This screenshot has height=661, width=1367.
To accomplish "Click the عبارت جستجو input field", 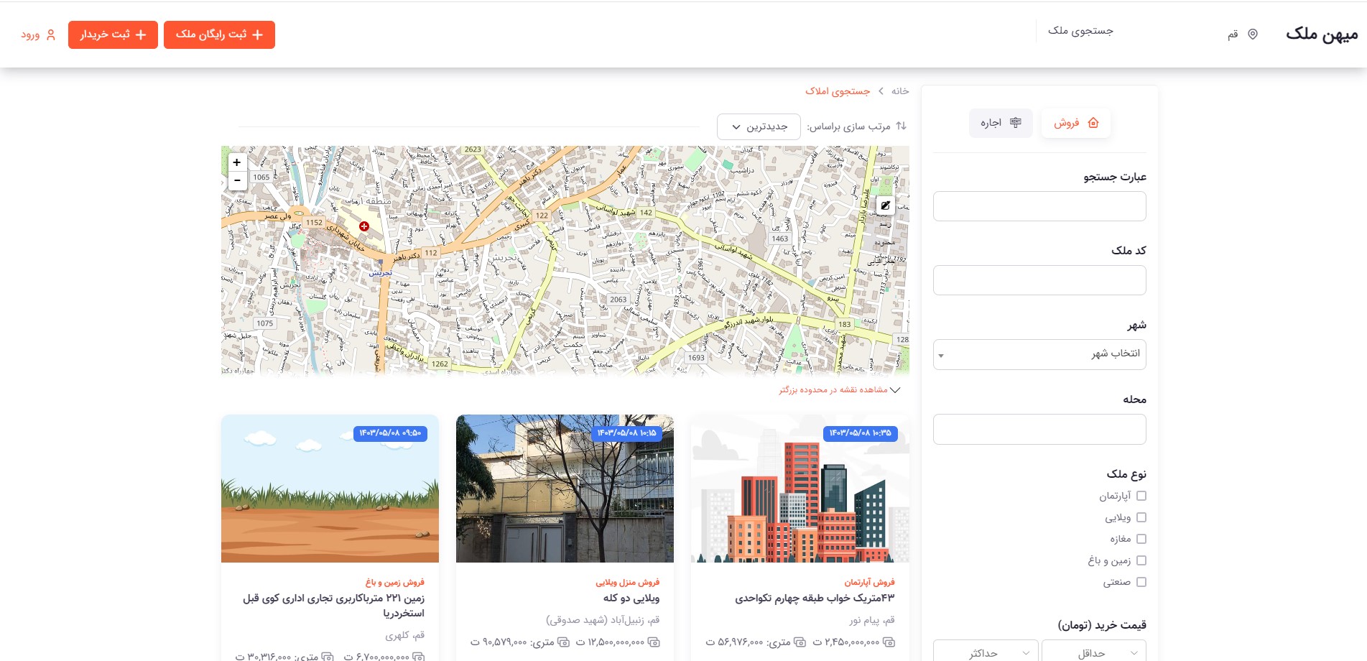I will pos(1039,206).
